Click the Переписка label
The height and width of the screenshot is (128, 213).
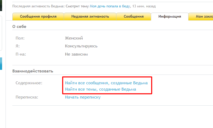(x=27, y=97)
